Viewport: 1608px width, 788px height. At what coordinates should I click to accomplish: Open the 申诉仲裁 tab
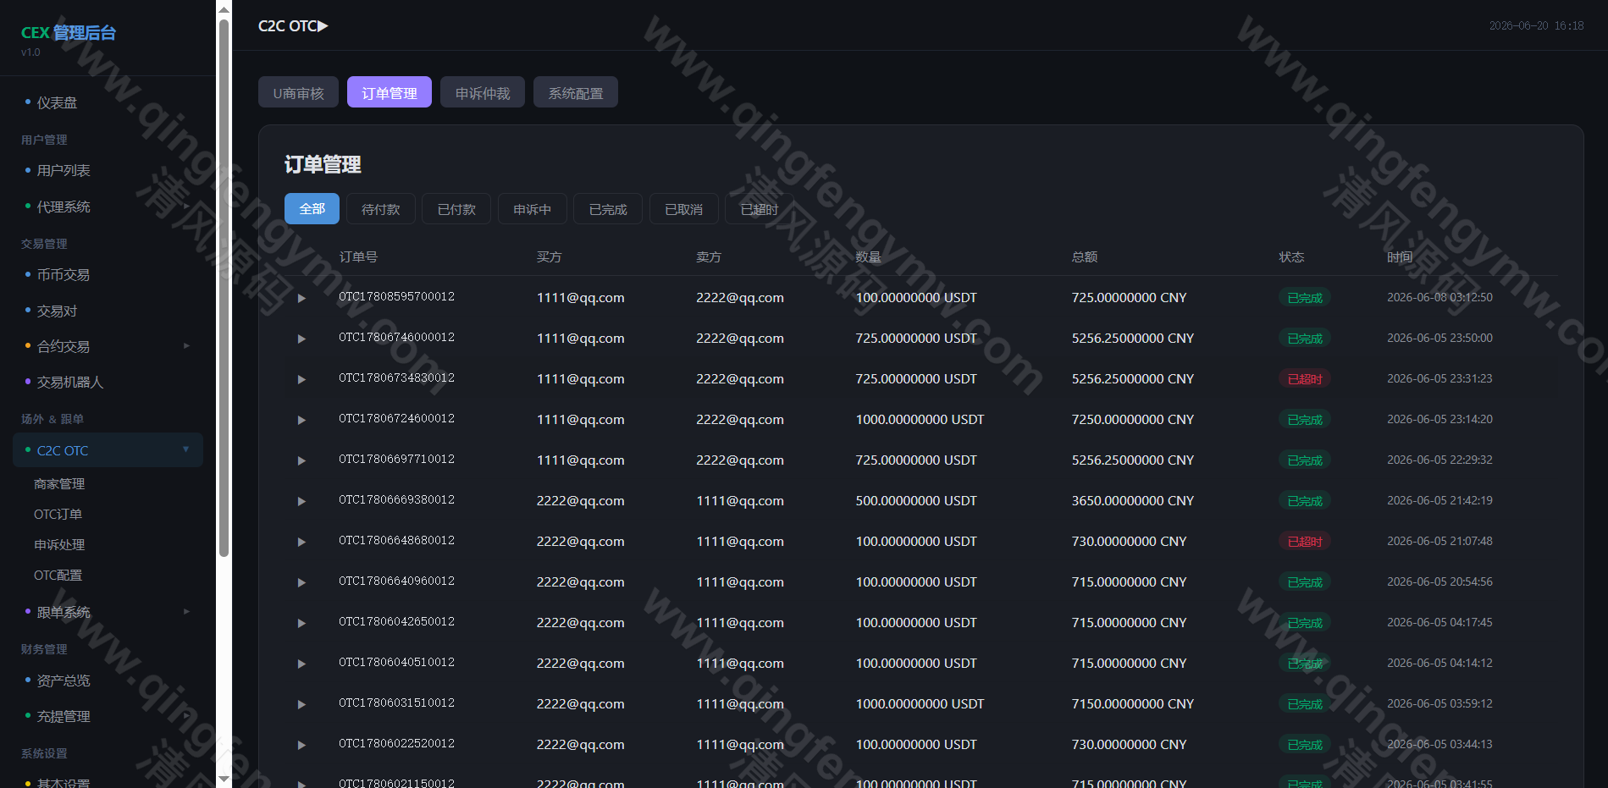(x=483, y=92)
